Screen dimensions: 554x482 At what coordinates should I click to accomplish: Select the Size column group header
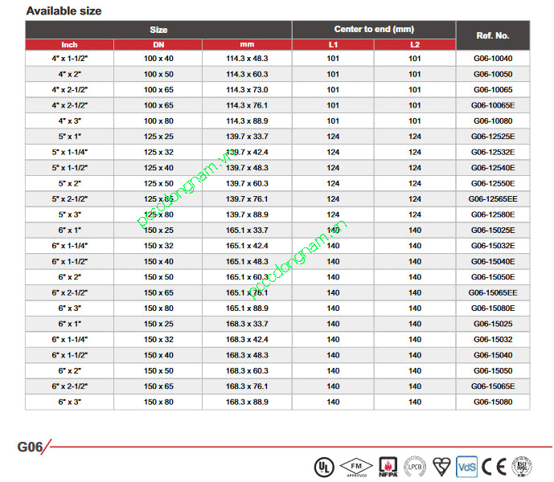(x=158, y=30)
